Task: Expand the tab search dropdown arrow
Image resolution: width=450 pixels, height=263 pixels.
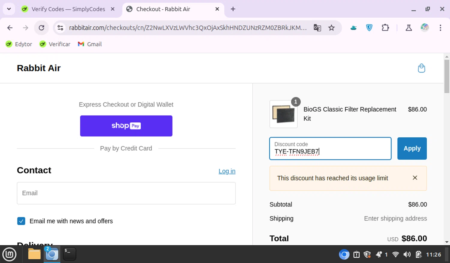Action: 9,9
